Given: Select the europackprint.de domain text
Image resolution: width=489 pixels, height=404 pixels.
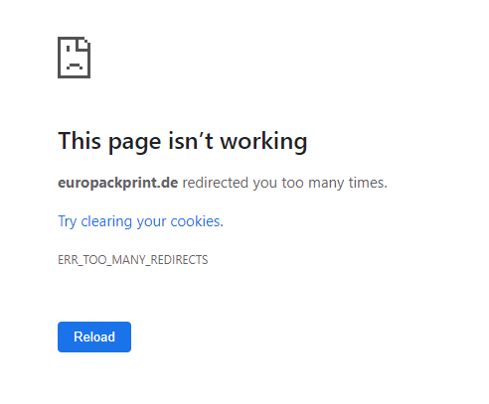Looking at the screenshot, I should point(118,183).
